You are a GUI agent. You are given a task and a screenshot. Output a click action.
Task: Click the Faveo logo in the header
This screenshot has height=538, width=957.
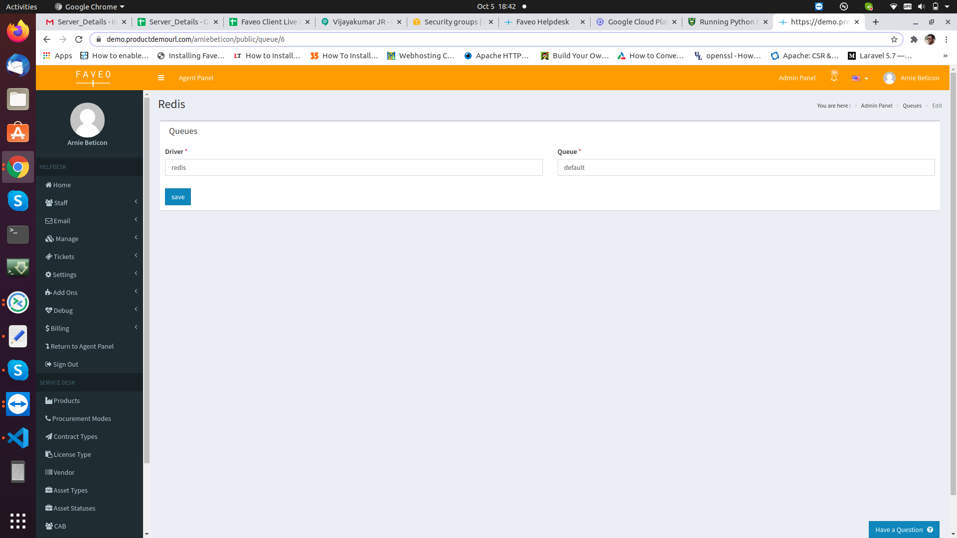coord(93,77)
